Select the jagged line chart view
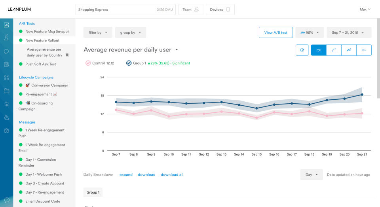The image size is (380, 207). point(349,50)
